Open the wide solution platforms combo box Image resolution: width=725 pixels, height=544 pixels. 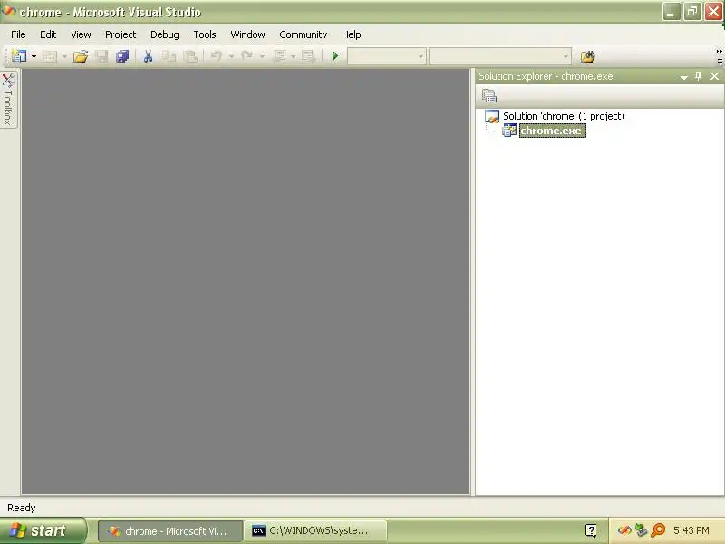tap(500, 56)
